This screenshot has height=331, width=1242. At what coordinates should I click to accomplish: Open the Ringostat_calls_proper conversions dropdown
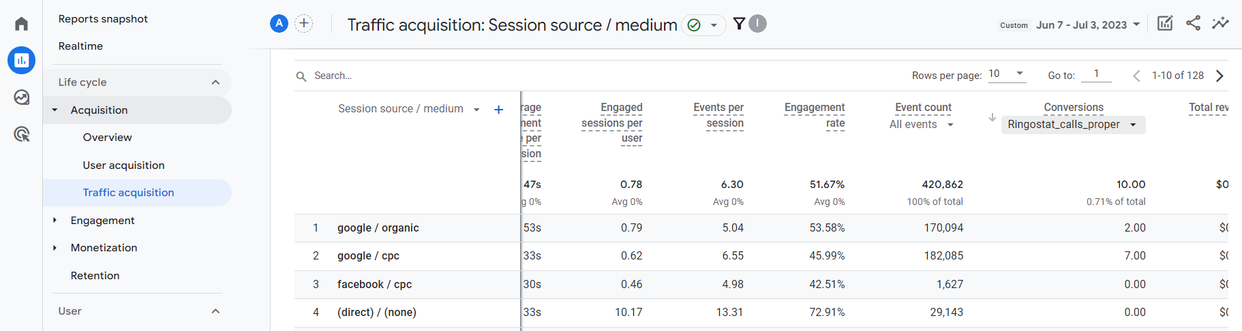click(x=1073, y=125)
